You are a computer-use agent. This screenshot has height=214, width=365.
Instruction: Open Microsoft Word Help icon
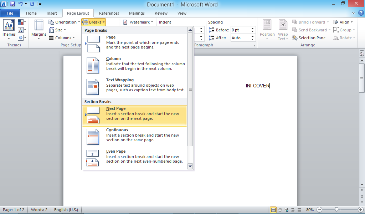click(x=361, y=13)
